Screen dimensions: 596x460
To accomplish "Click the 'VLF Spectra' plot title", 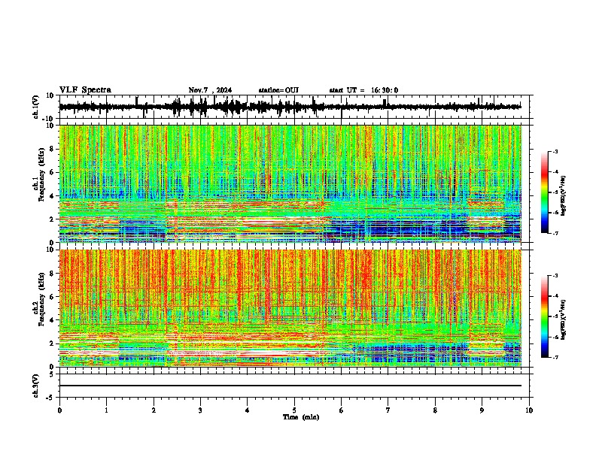I will [85, 90].
